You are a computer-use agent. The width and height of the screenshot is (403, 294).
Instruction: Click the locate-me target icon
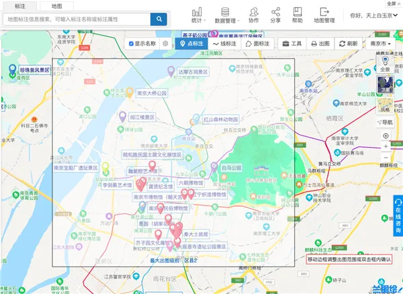pyautogui.click(x=386, y=136)
